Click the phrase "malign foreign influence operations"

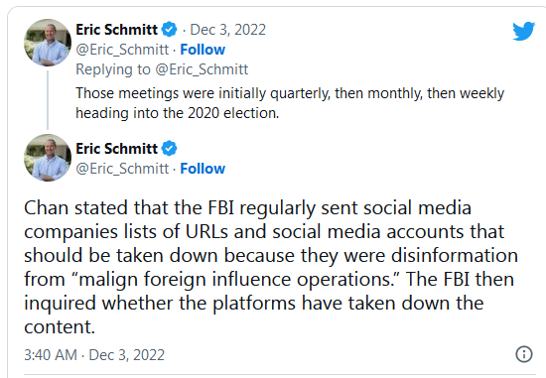click(236, 280)
